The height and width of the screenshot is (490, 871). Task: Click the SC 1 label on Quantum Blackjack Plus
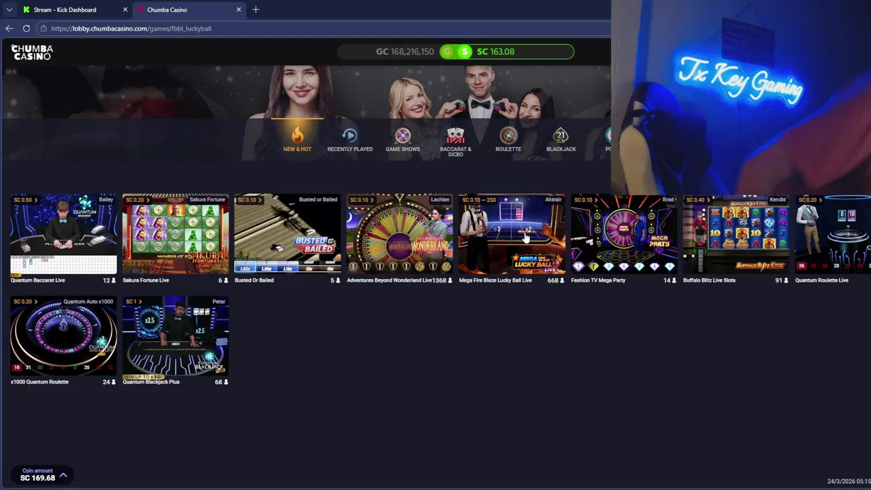[x=133, y=301]
